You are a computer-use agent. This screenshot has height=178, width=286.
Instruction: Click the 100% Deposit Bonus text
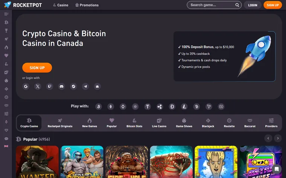[198, 47]
